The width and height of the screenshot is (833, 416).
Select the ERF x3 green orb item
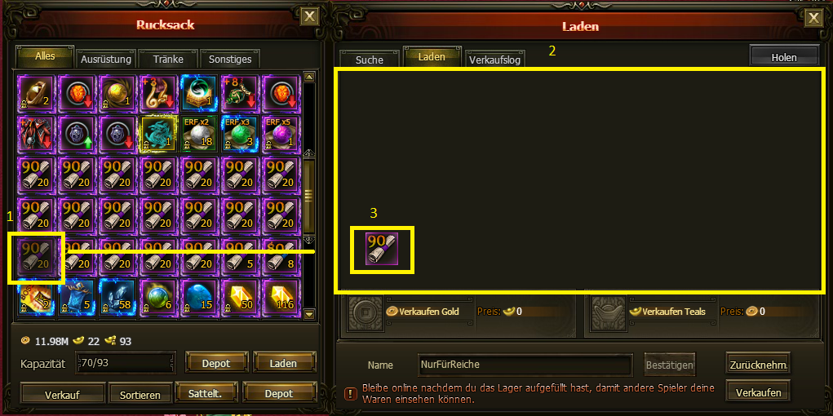[x=240, y=134]
